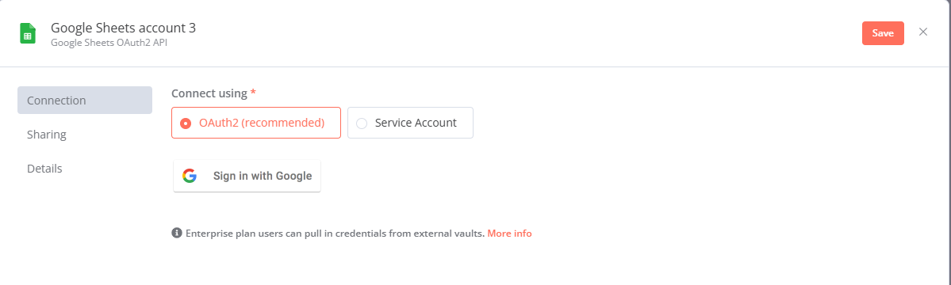The height and width of the screenshot is (285, 951).
Task: Click the red required asterisk
Action: [x=253, y=93]
